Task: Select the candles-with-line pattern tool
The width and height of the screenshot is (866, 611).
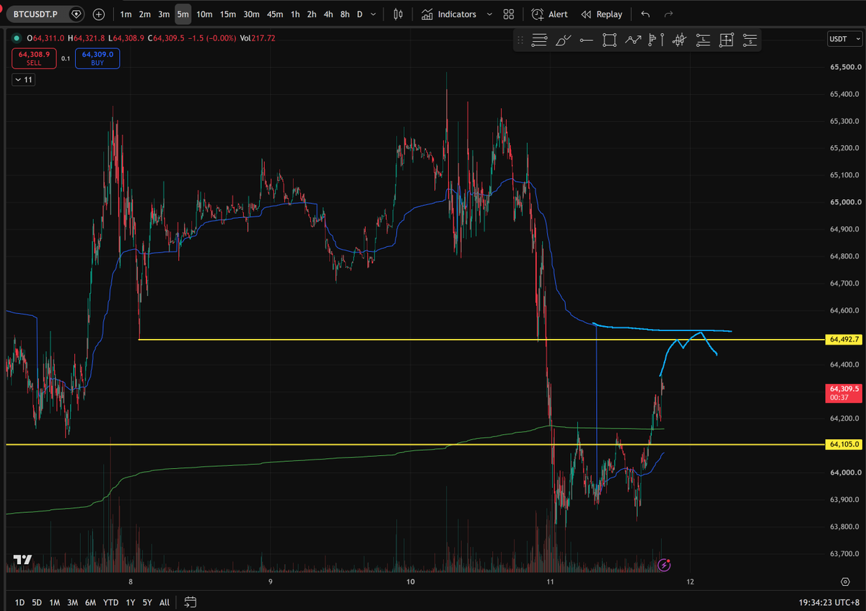Action: (679, 40)
